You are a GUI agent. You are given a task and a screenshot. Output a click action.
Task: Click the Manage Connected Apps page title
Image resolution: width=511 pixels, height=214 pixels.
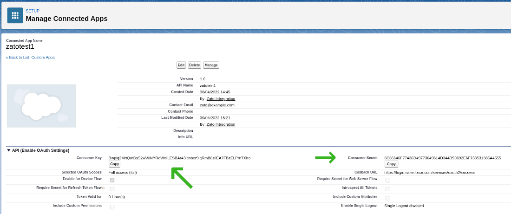click(66, 19)
